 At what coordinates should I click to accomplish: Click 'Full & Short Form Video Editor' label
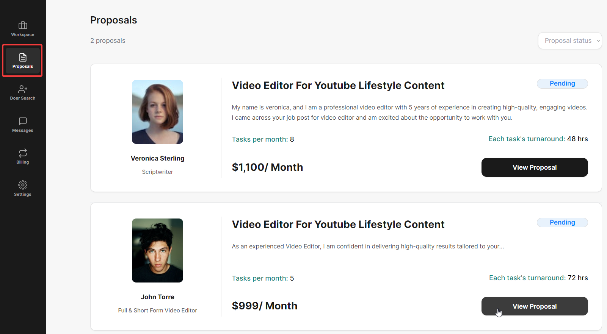pos(157,311)
